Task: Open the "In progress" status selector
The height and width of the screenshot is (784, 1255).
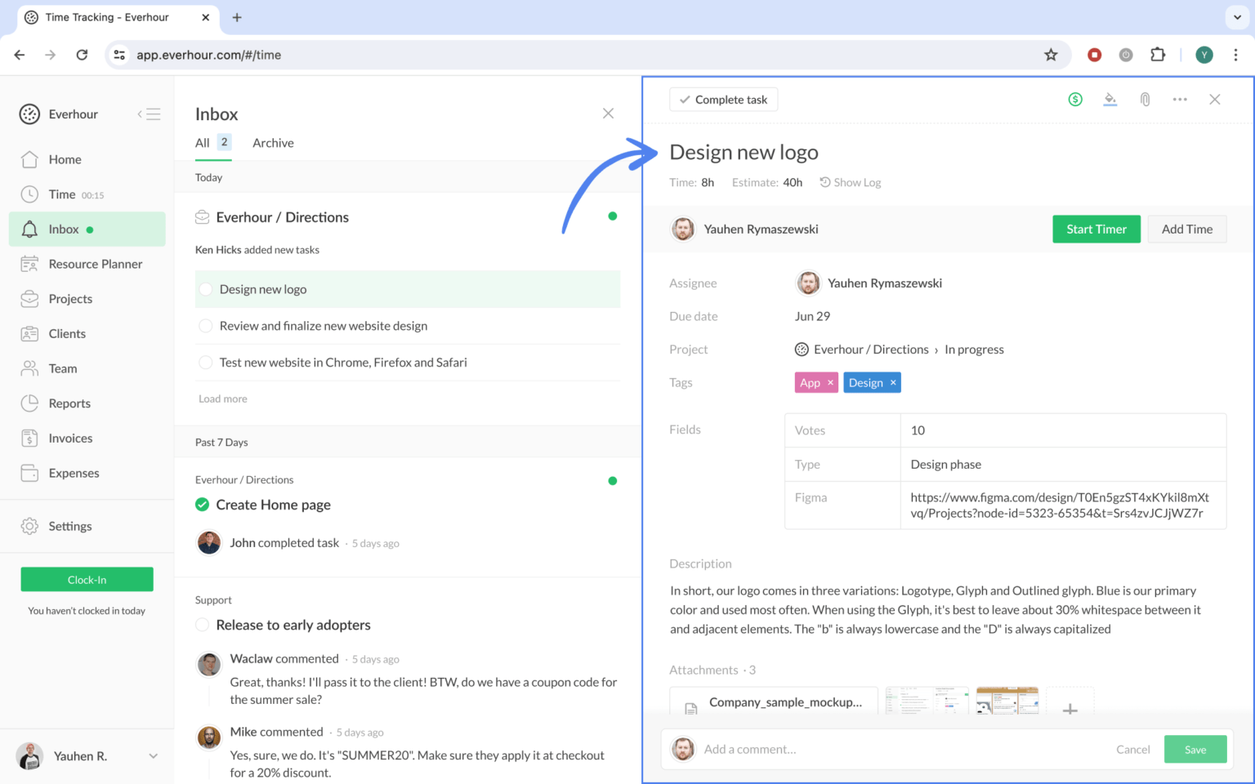Action: tap(974, 349)
